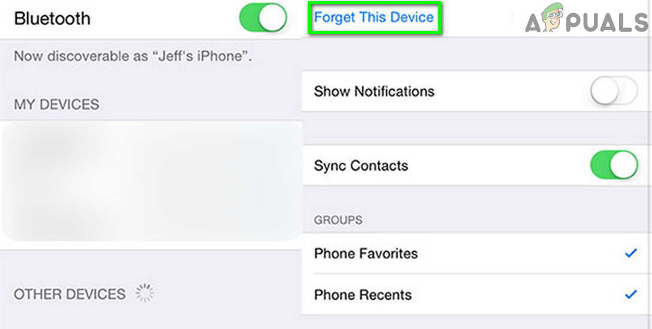Open the blurred paired device entry
This screenshot has width=652, height=329.
(151, 181)
